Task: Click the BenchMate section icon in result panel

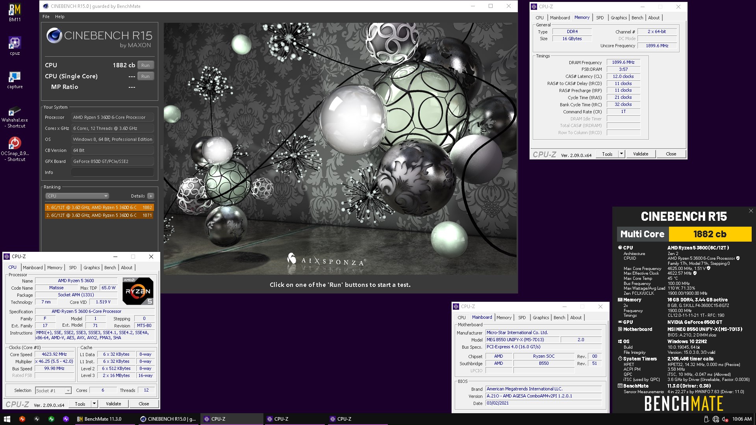Action: click(620, 386)
